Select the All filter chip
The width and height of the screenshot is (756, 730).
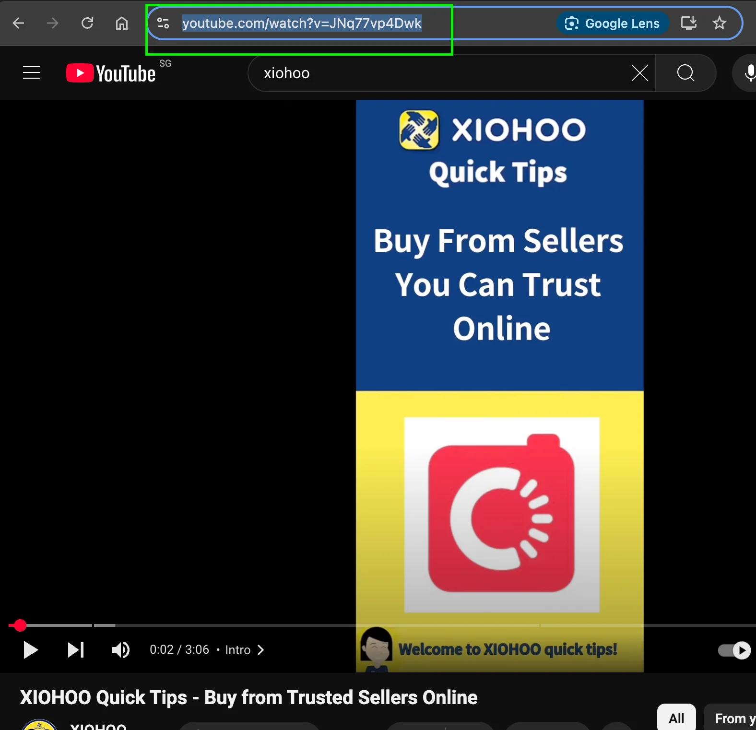pyautogui.click(x=676, y=718)
